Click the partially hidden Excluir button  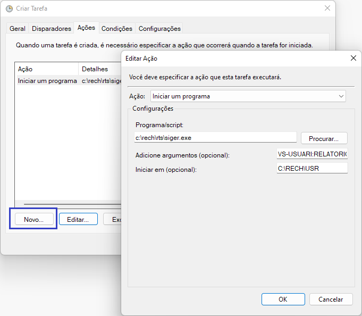[x=112, y=219]
